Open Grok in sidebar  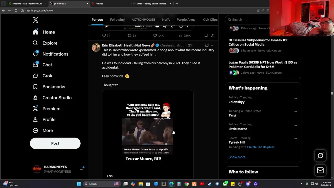click(x=42, y=76)
